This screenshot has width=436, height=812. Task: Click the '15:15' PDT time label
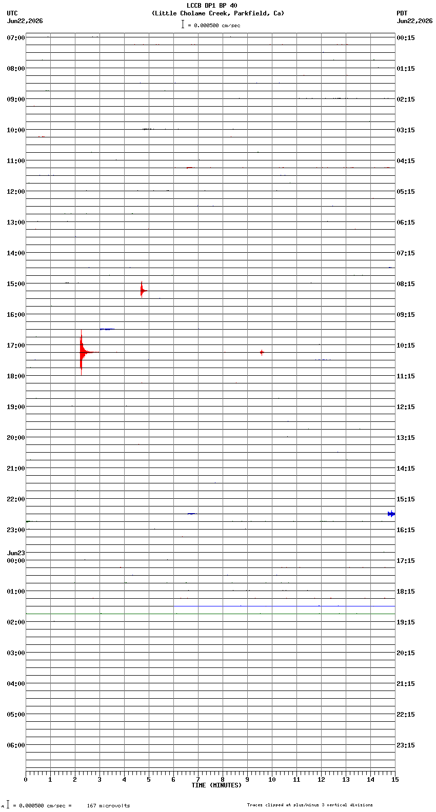pyautogui.click(x=406, y=499)
